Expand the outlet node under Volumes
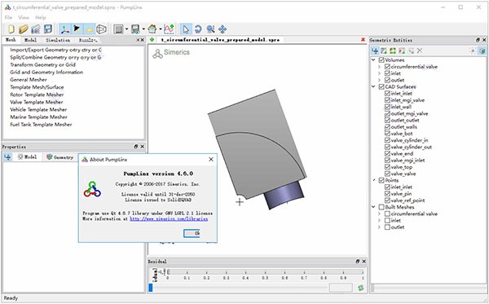Viewport: 489px width, 304px height. point(379,80)
